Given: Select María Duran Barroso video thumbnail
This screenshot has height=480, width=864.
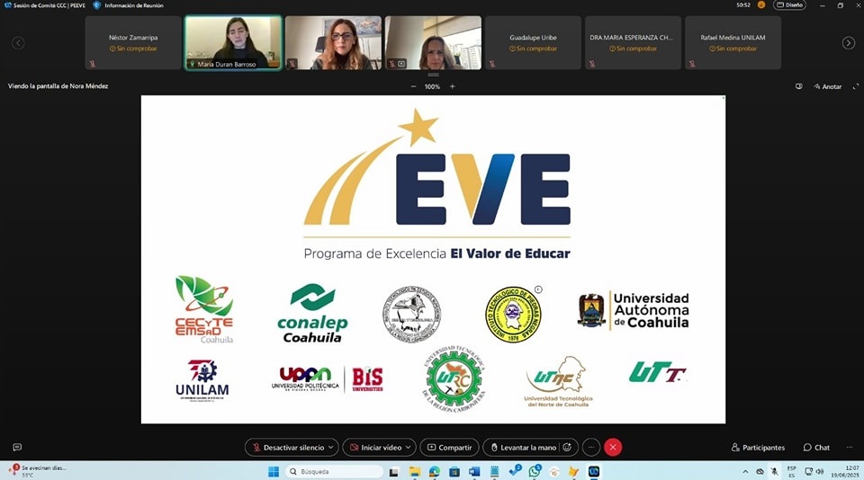Looking at the screenshot, I should (x=233, y=43).
